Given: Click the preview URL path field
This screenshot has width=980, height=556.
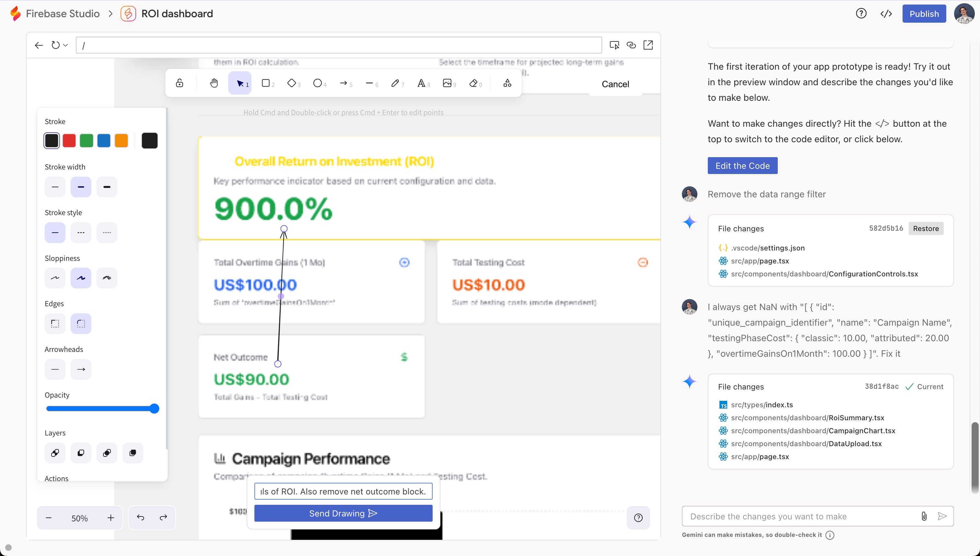Looking at the screenshot, I should [x=339, y=45].
